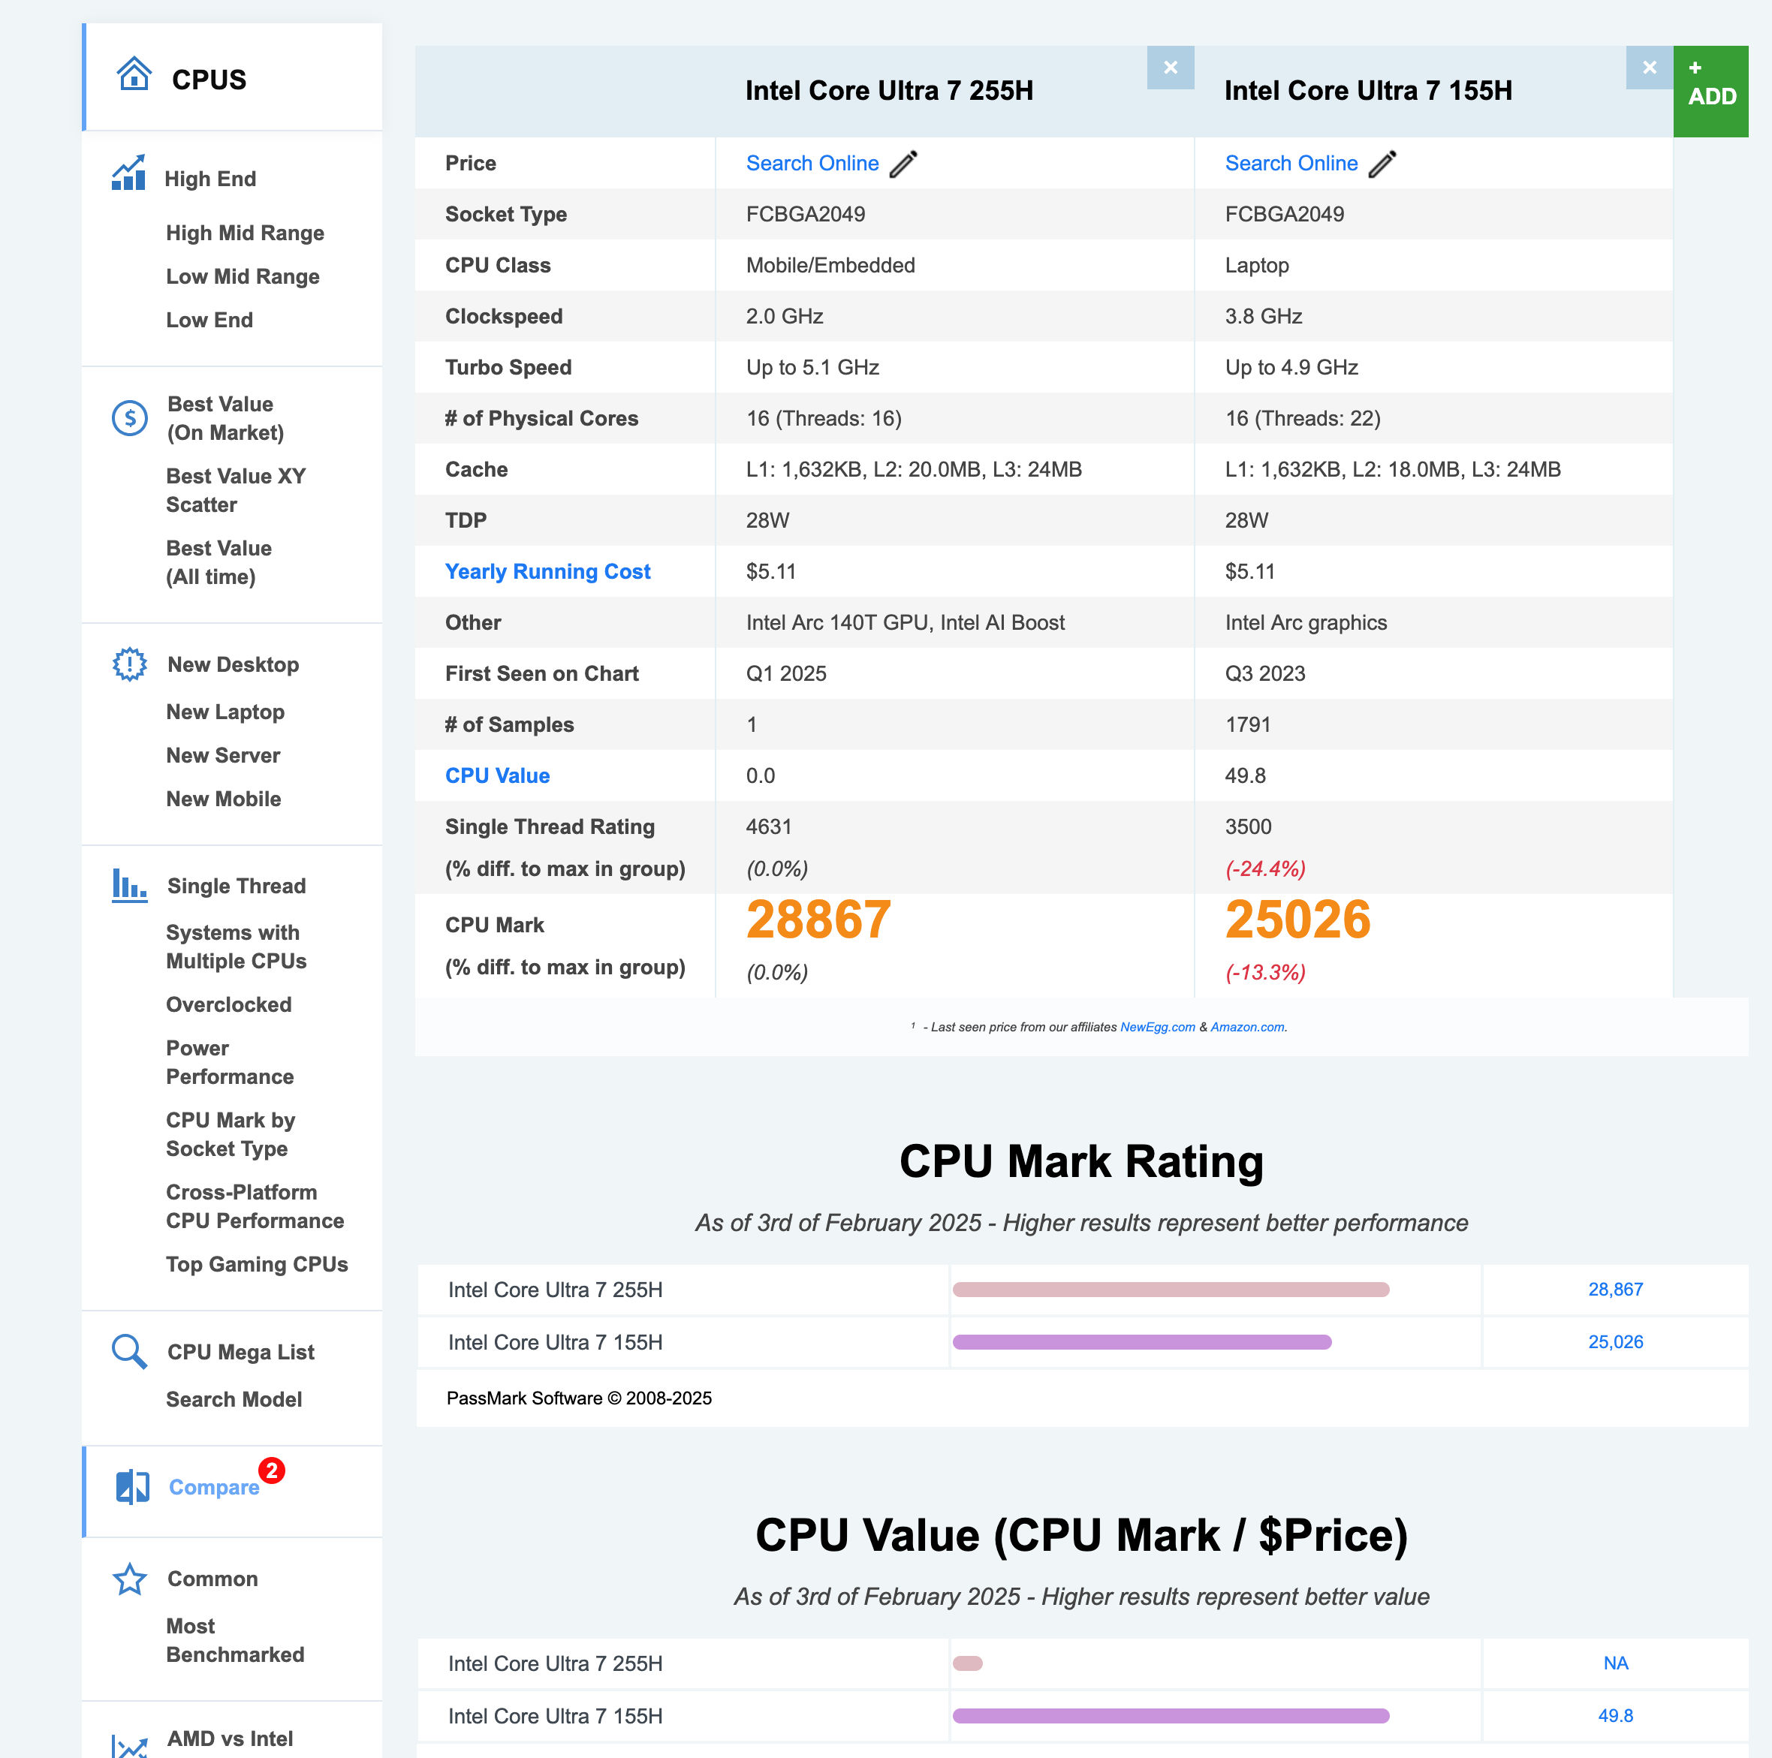Click the Single Thread bar chart icon
The image size is (1772, 1758).
[x=129, y=885]
